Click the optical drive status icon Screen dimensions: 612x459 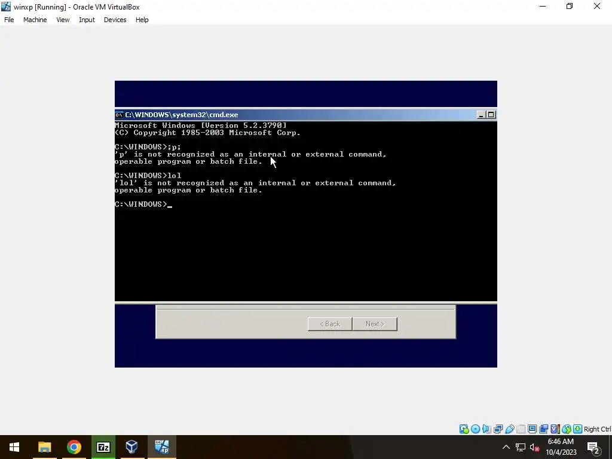tap(475, 429)
